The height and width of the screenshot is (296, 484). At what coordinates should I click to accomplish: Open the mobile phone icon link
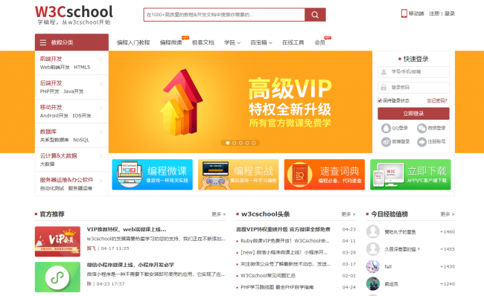pos(404,13)
